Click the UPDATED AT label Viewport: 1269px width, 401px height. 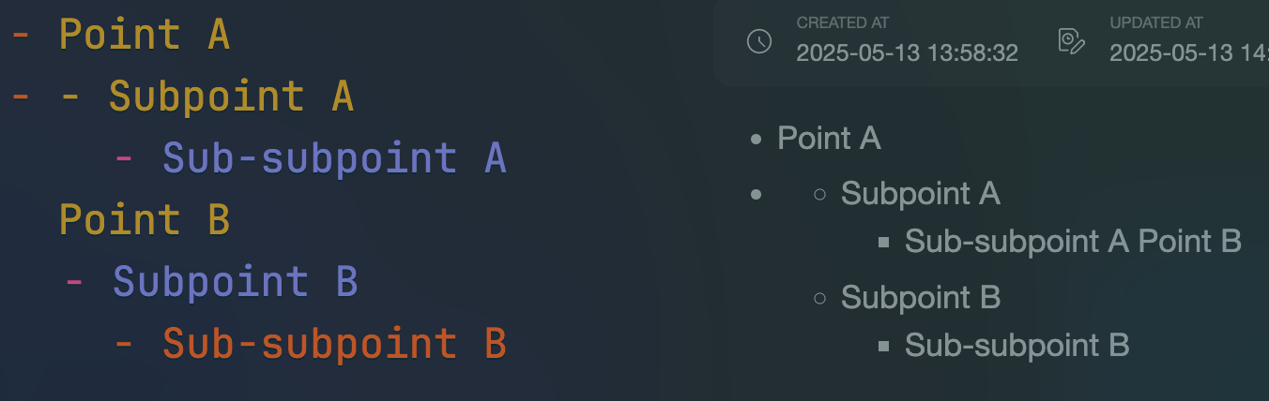[1156, 22]
